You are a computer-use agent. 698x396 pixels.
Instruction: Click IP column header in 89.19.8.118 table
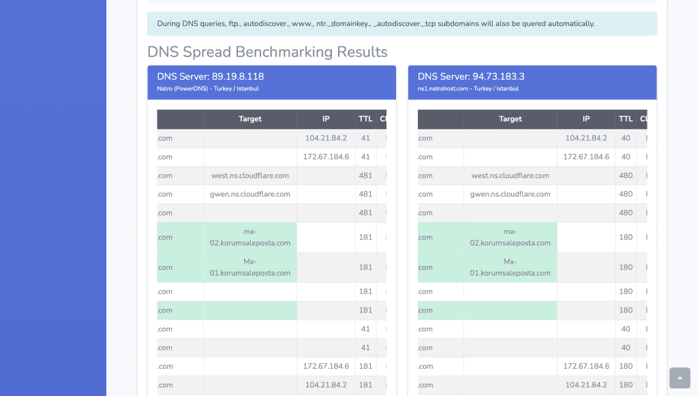(x=326, y=119)
